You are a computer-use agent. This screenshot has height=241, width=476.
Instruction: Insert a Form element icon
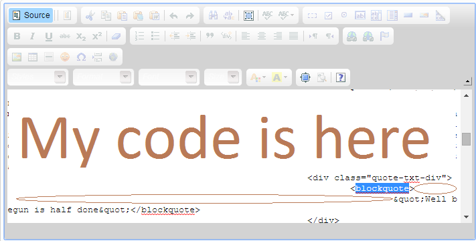[x=312, y=15]
